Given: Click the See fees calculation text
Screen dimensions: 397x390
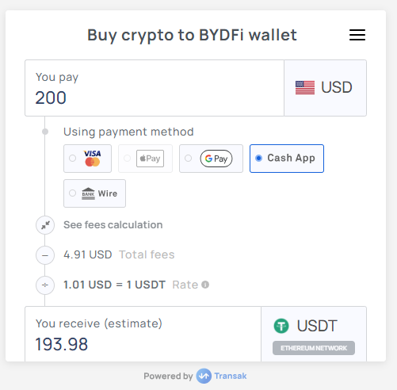Looking at the screenshot, I should click(113, 225).
